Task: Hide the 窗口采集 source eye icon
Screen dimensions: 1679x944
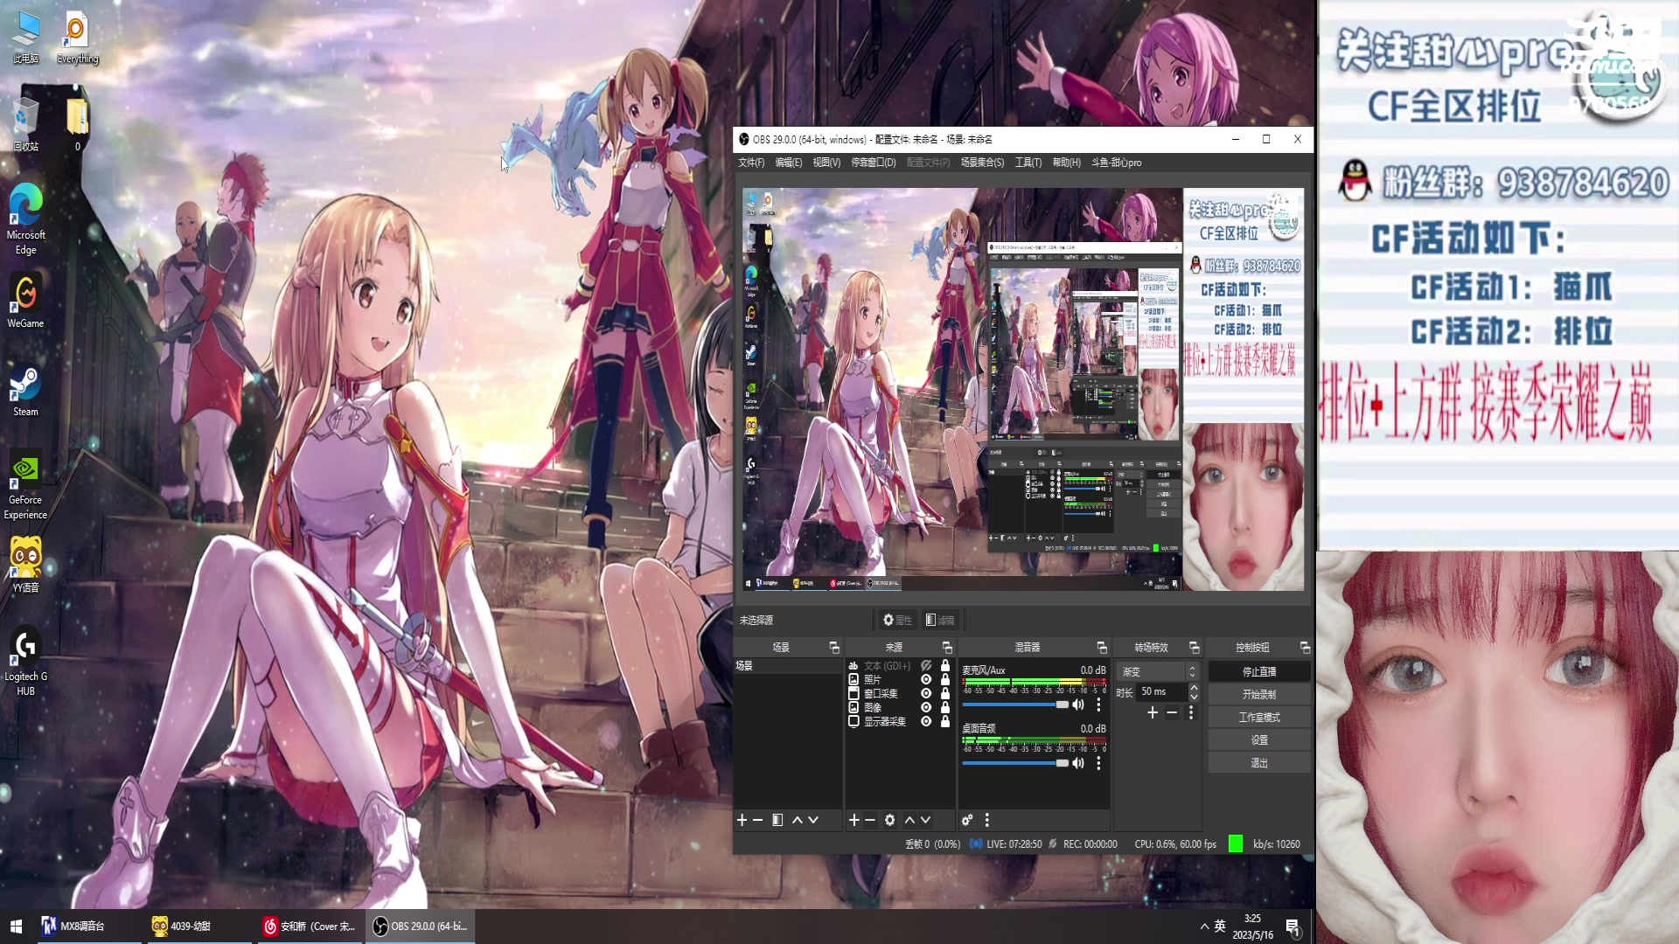Action: tap(926, 694)
